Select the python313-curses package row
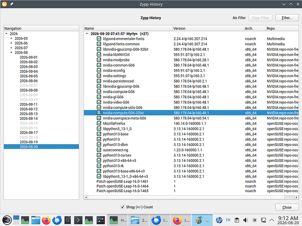Image resolution: width=302 pixels, height=226 pixels. tap(191, 155)
